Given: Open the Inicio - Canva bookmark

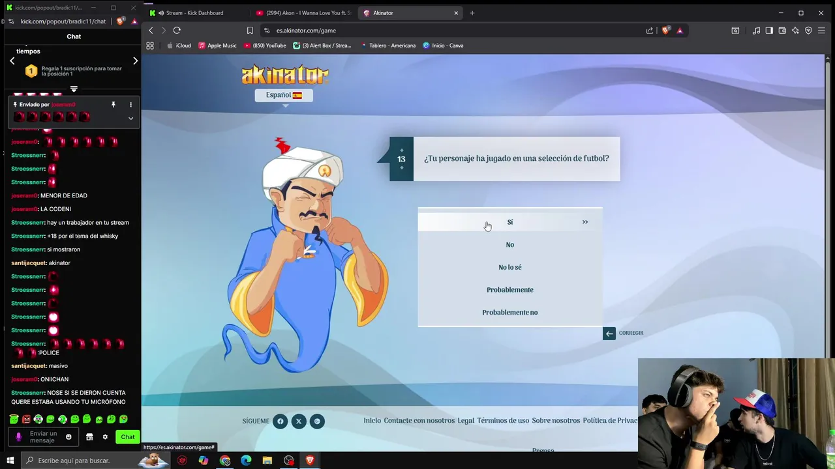Looking at the screenshot, I should point(443,46).
